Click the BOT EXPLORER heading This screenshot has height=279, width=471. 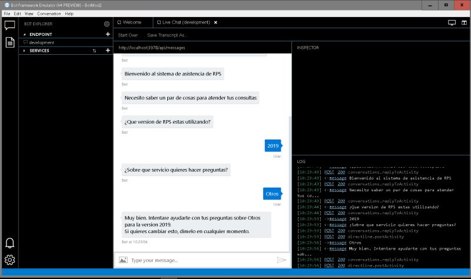pyautogui.click(x=38, y=24)
